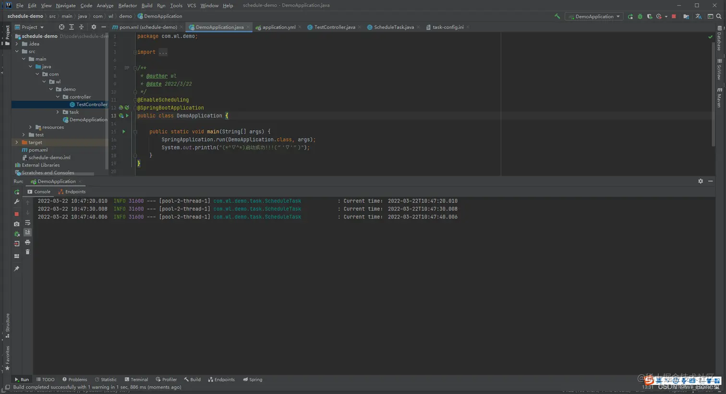The image size is (726, 394).
Task: Collapse the controller folder in project tree
Action: (x=58, y=97)
